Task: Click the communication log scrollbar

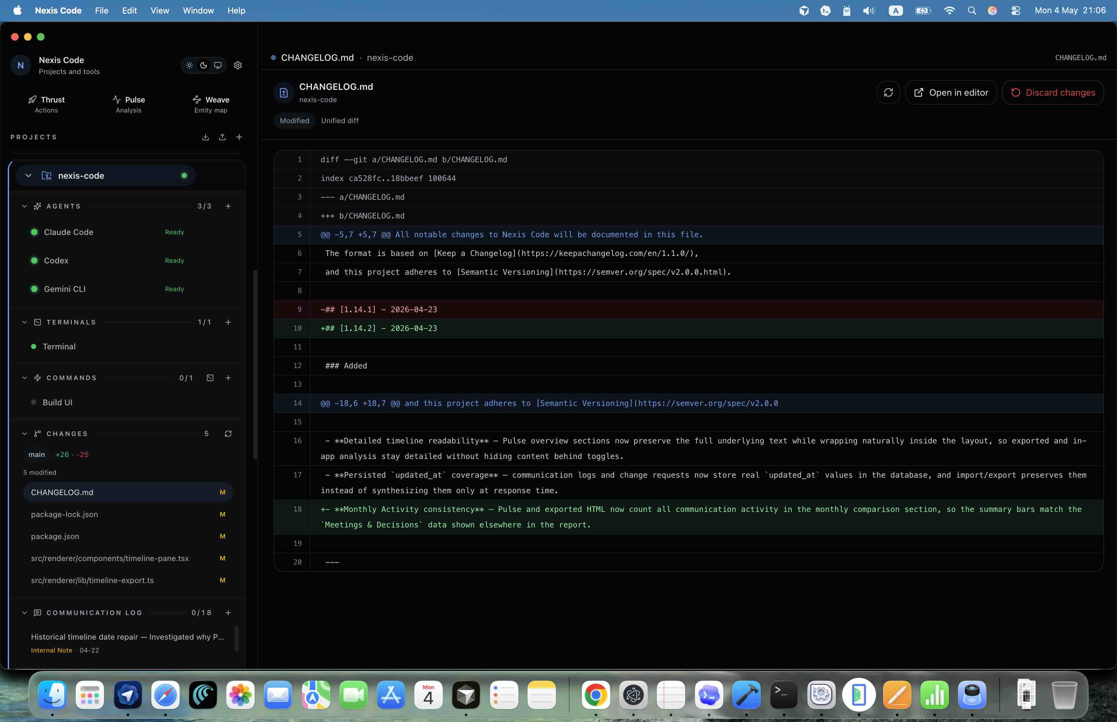Action: 237,639
